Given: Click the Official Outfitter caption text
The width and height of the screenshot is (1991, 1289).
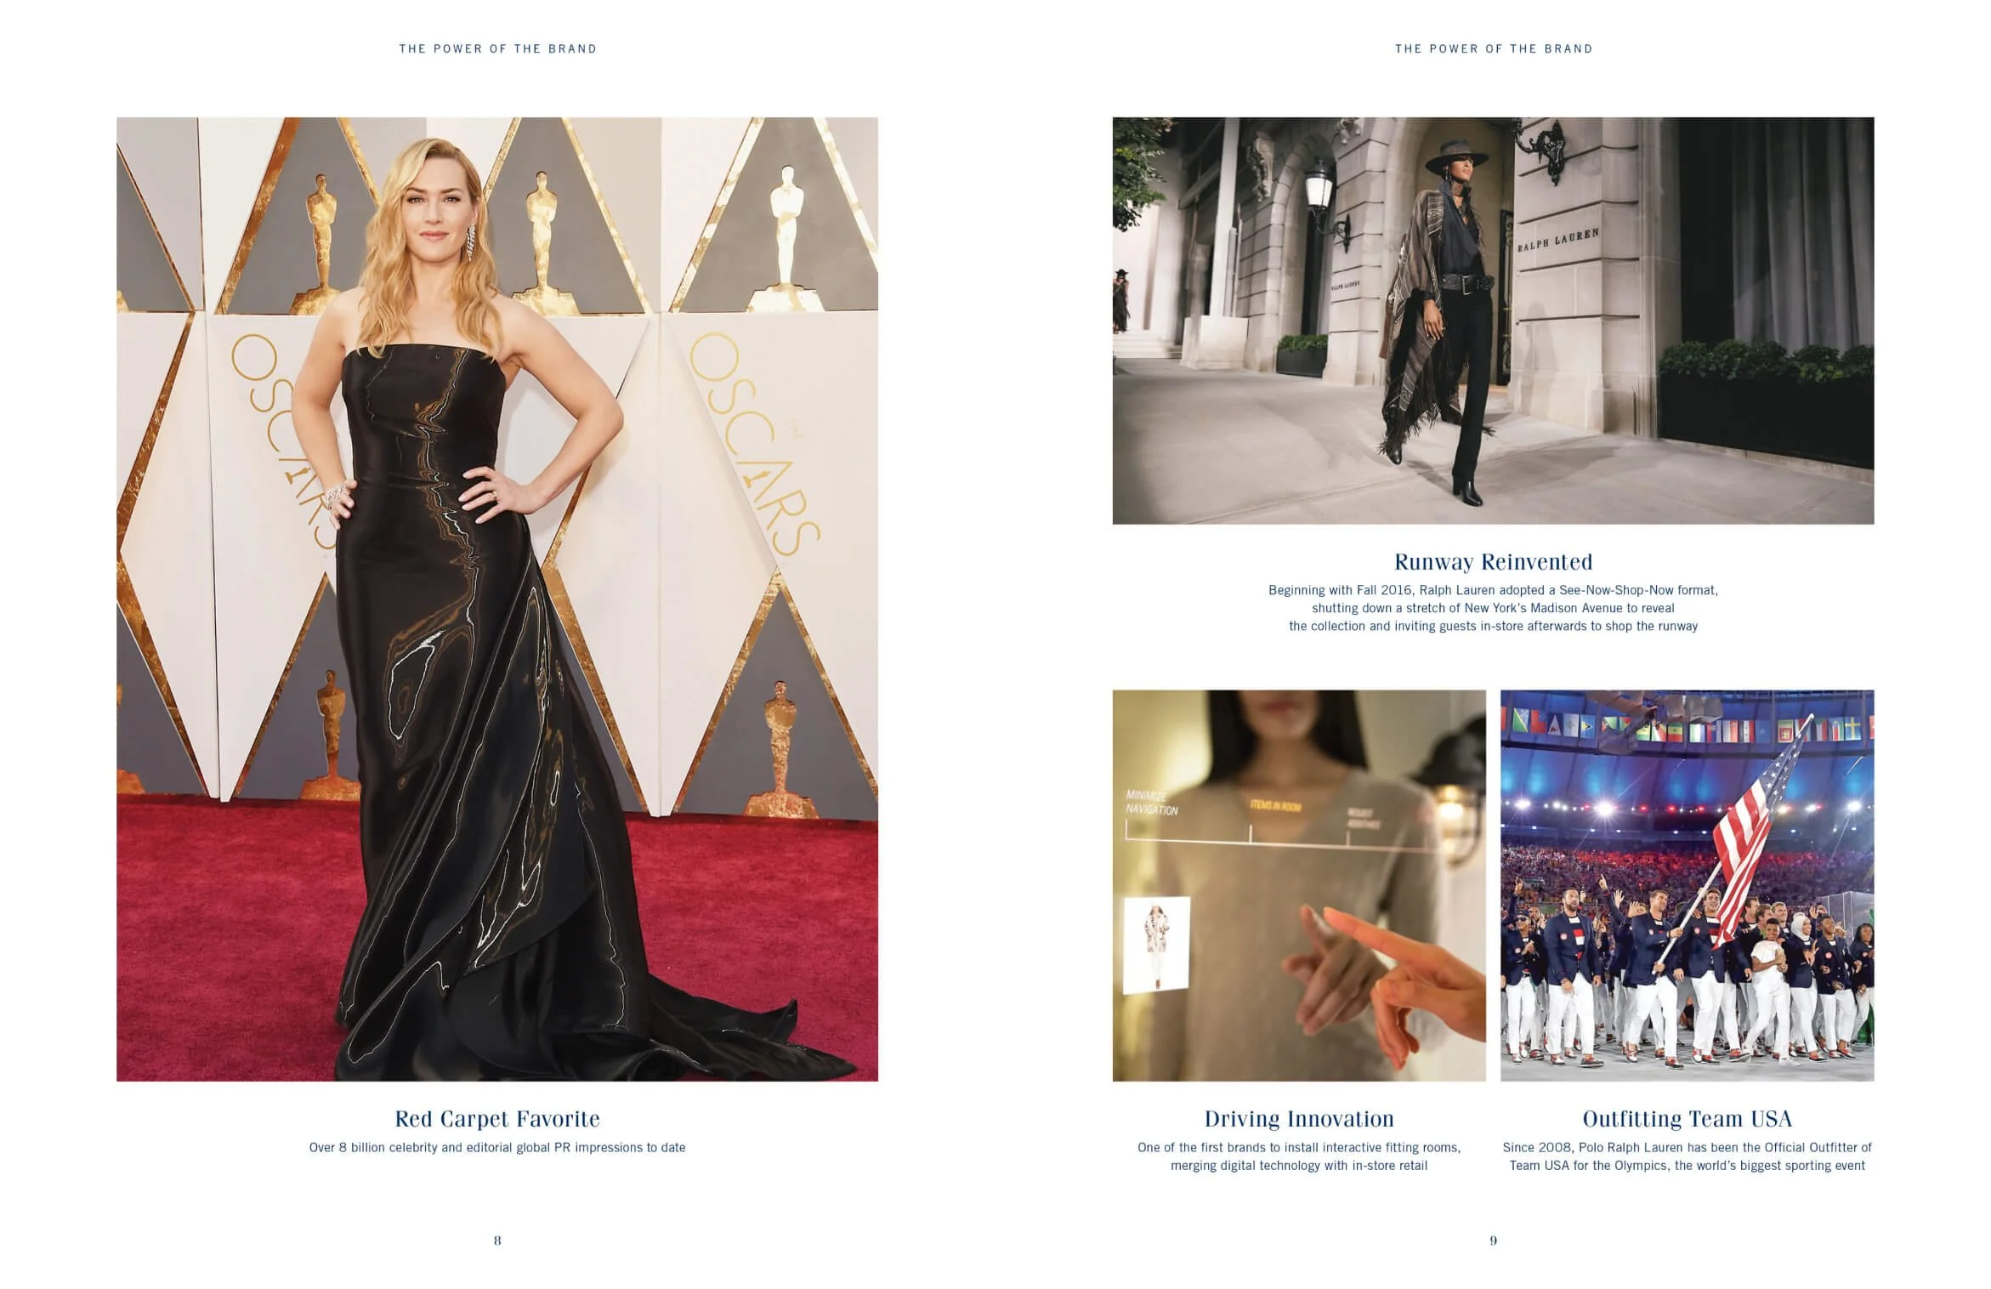Looking at the screenshot, I should click(x=1687, y=1156).
